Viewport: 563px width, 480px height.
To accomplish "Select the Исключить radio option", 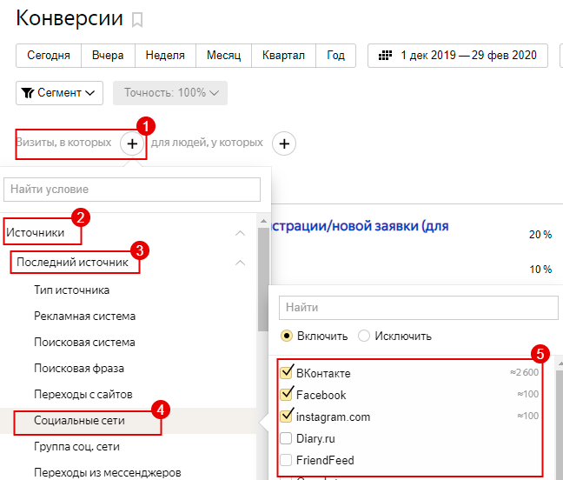I will tap(364, 336).
